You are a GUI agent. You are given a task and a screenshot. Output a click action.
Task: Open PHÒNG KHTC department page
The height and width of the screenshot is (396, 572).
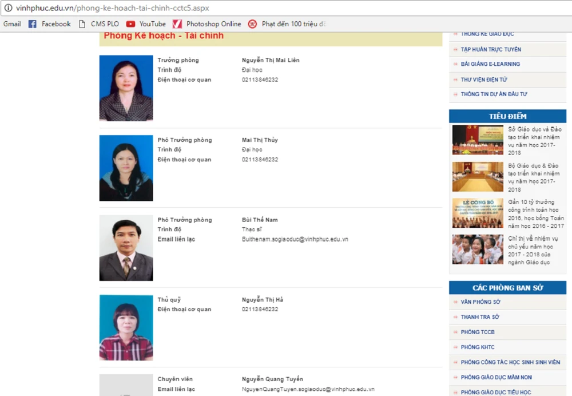point(478,347)
